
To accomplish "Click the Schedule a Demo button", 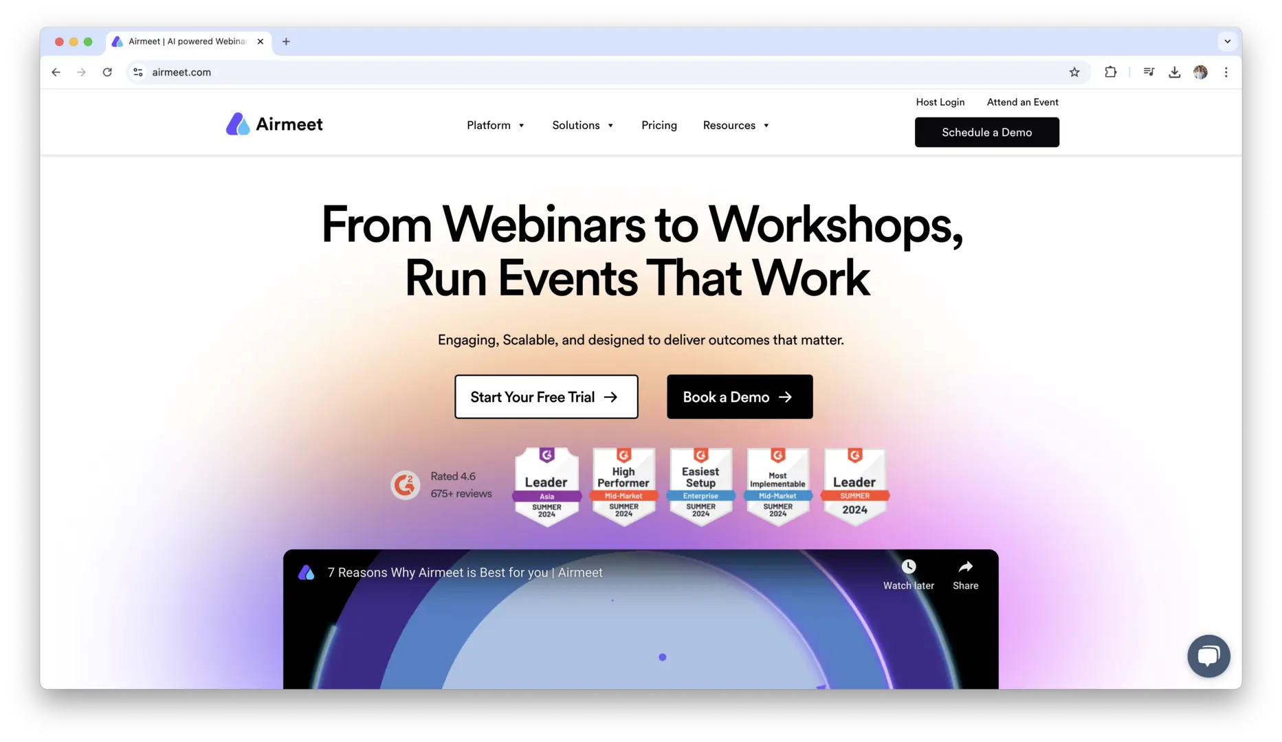I will pyautogui.click(x=987, y=133).
